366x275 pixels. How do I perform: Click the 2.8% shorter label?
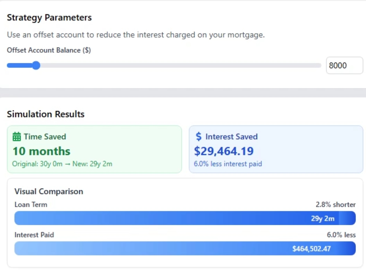pos(335,204)
